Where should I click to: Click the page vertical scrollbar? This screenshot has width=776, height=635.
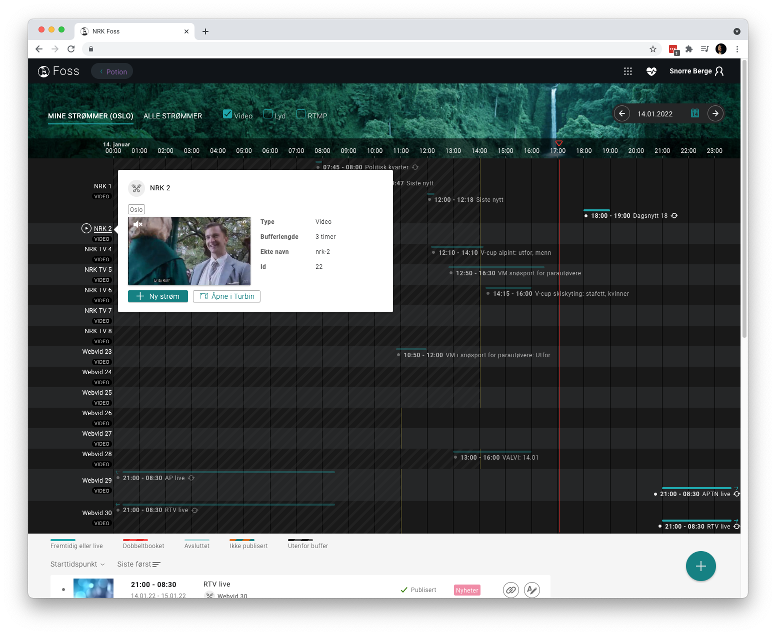coord(744,200)
